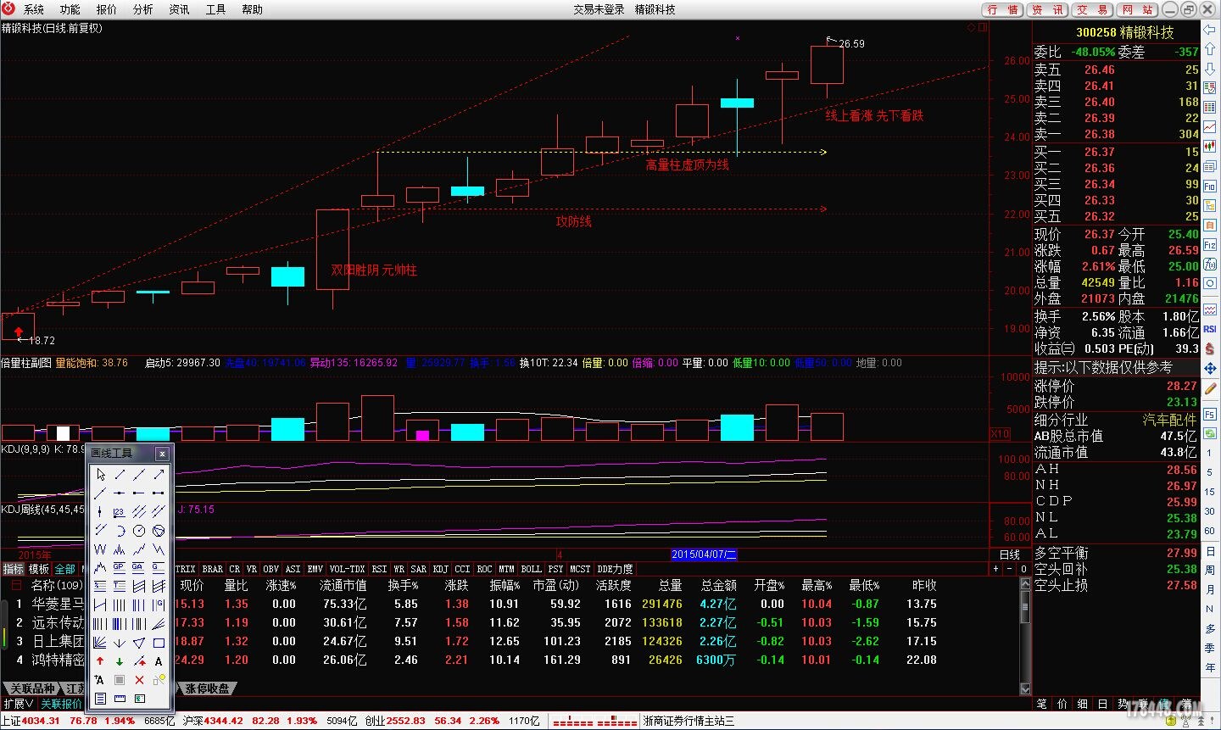Screen dimensions: 1221x730
Task: Click the 交易 top-right button
Action: 1093,9
